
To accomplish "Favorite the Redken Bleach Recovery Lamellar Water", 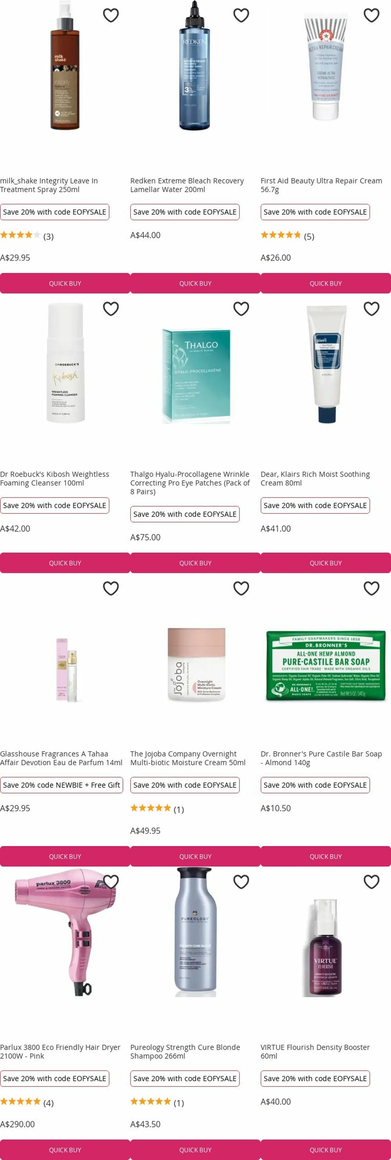I will click(241, 15).
